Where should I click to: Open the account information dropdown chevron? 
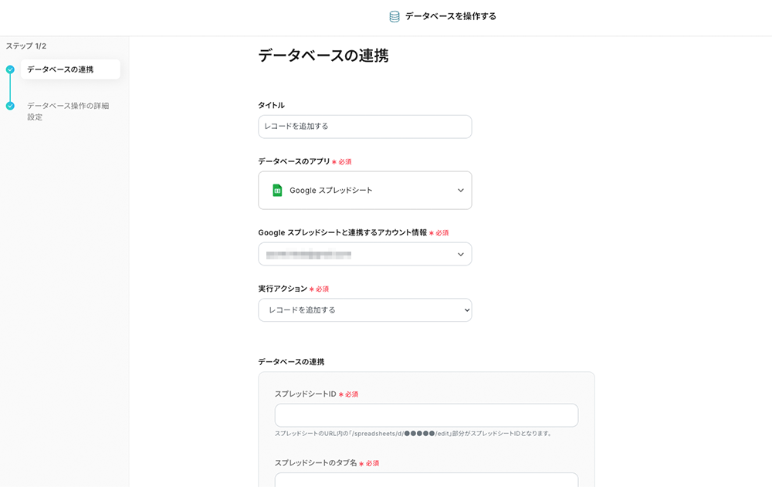[x=461, y=255]
